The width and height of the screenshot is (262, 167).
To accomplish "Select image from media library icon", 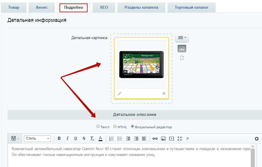I will point(182,49).
